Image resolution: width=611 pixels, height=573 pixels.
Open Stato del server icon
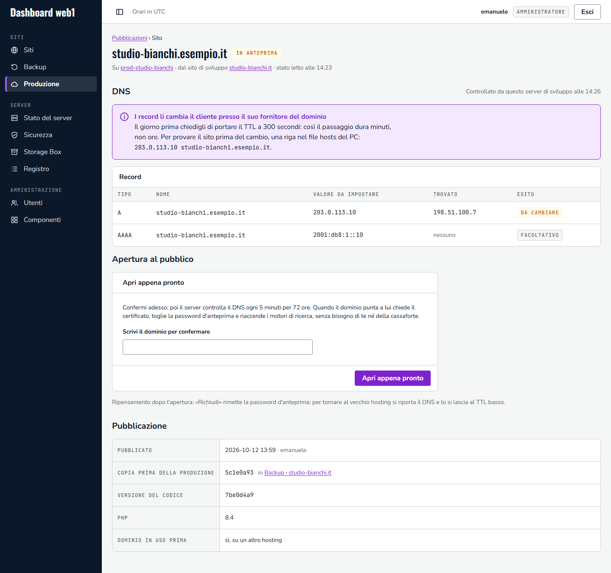pos(14,118)
